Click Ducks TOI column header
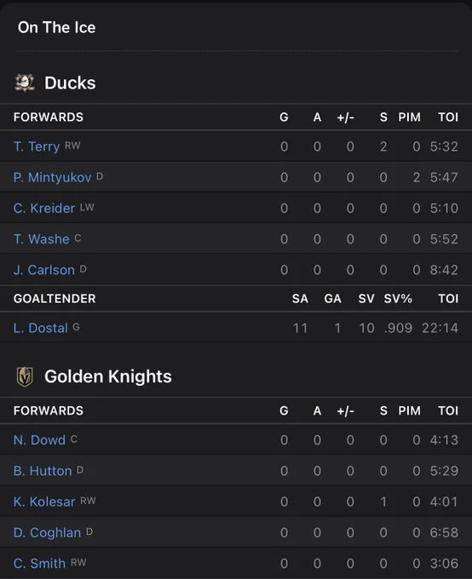Image resolution: width=472 pixels, height=579 pixels. (448, 117)
